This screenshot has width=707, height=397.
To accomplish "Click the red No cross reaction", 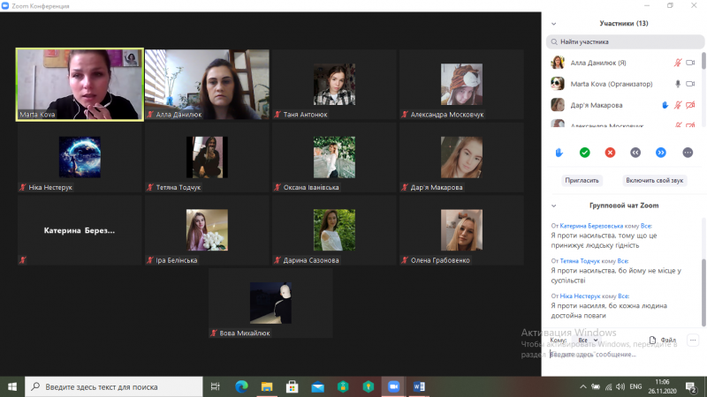I will (x=610, y=153).
